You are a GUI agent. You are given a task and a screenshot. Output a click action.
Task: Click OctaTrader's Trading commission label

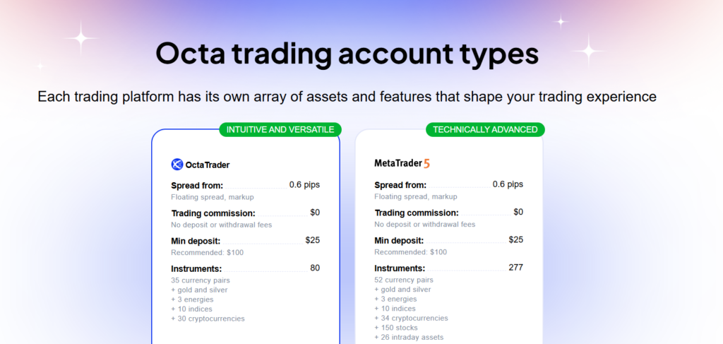click(x=213, y=213)
